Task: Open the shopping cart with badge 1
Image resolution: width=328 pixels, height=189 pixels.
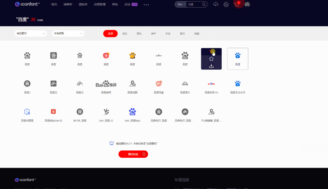Action: pos(237,4)
